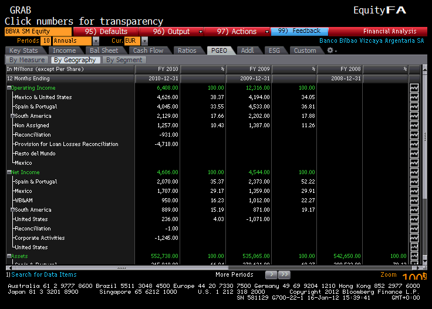Open the EUR currency dropdown
432x309 pixels.
(x=132, y=41)
